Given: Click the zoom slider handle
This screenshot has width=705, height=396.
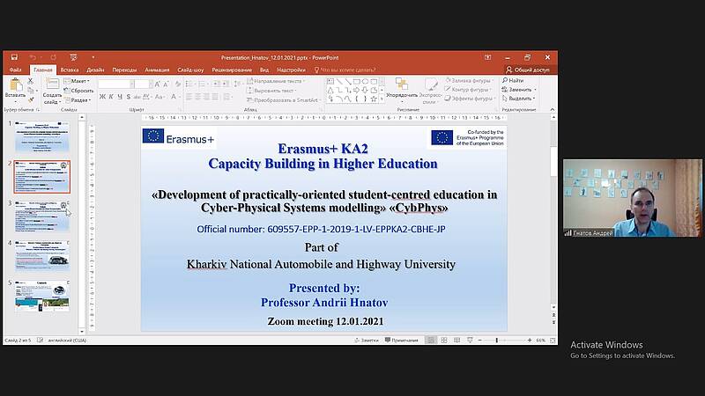Looking at the screenshot, I should [x=497, y=341].
